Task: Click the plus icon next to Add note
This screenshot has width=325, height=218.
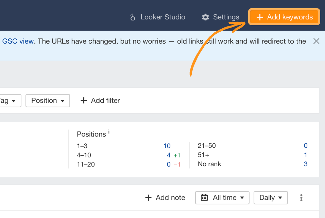Action: click(149, 198)
